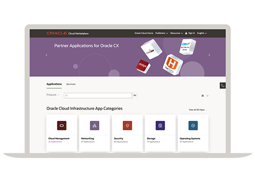Open the Operating Systems category icon

point(193,125)
